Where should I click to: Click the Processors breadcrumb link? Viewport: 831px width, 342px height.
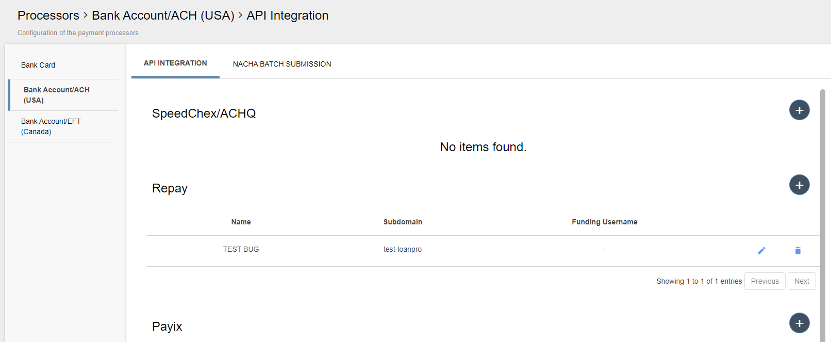pyautogui.click(x=48, y=15)
